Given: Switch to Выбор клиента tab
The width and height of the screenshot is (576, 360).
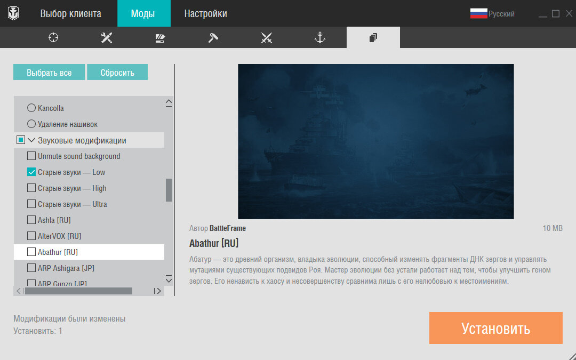Looking at the screenshot, I should [x=70, y=13].
